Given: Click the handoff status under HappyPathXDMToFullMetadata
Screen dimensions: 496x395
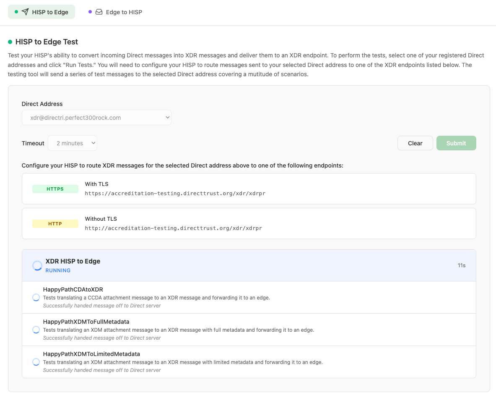Looking at the screenshot, I should (102, 338).
